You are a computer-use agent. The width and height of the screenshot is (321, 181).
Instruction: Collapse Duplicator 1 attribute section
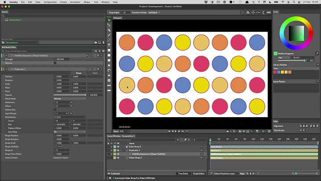click(x=3, y=69)
